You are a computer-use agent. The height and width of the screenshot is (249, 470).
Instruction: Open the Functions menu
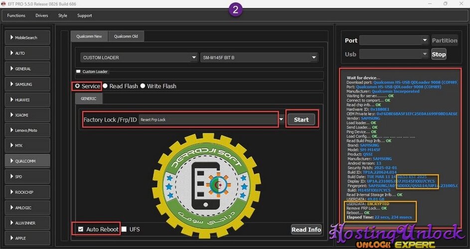[x=16, y=15]
